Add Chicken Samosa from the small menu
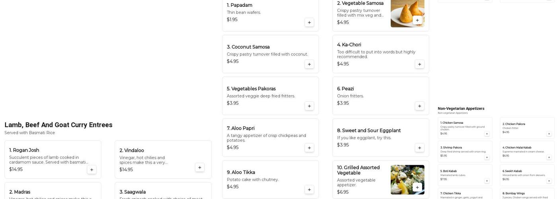This screenshot has width=557, height=199. (487, 134)
